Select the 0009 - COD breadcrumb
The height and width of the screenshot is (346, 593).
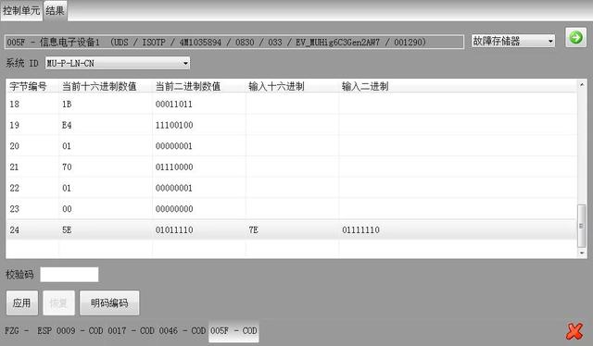[80, 331]
